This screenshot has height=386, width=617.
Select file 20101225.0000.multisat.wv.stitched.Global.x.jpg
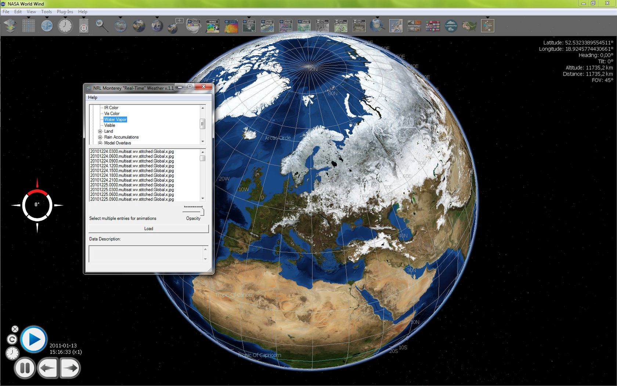point(132,185)
